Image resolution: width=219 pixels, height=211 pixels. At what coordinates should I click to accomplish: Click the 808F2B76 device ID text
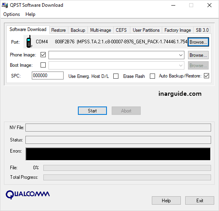click(65, 42)
